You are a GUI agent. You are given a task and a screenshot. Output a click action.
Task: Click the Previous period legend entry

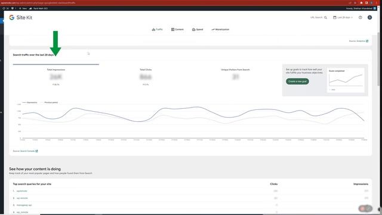tap(49, 103)
